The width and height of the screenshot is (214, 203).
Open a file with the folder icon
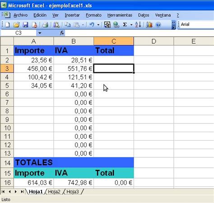tap(17, 24)
